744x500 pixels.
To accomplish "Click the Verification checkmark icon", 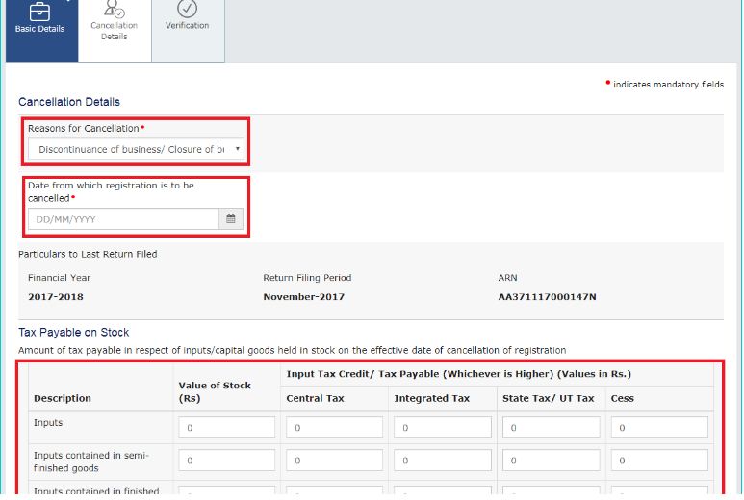I will (x=187, y=9).
